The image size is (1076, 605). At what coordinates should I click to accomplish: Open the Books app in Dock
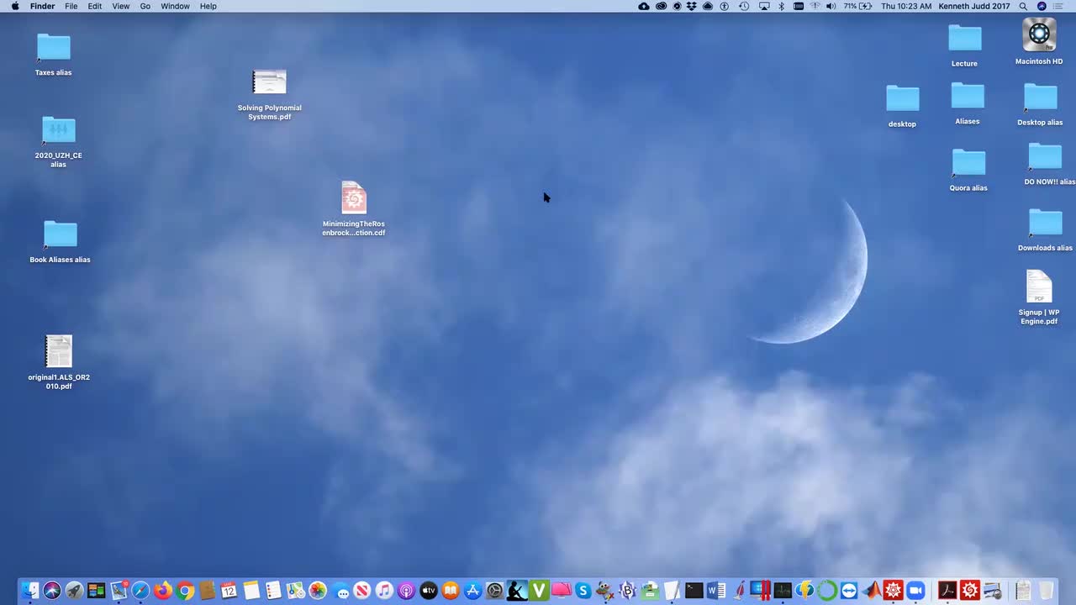[451, 591]
